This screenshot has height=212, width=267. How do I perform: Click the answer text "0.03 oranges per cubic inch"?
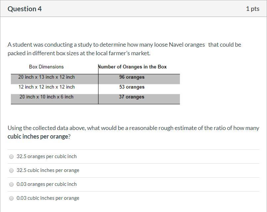pos(47,184)
